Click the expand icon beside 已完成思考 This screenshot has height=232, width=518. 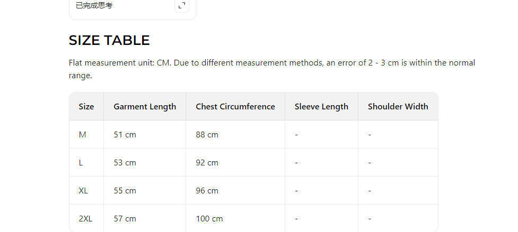pos(182,6)
